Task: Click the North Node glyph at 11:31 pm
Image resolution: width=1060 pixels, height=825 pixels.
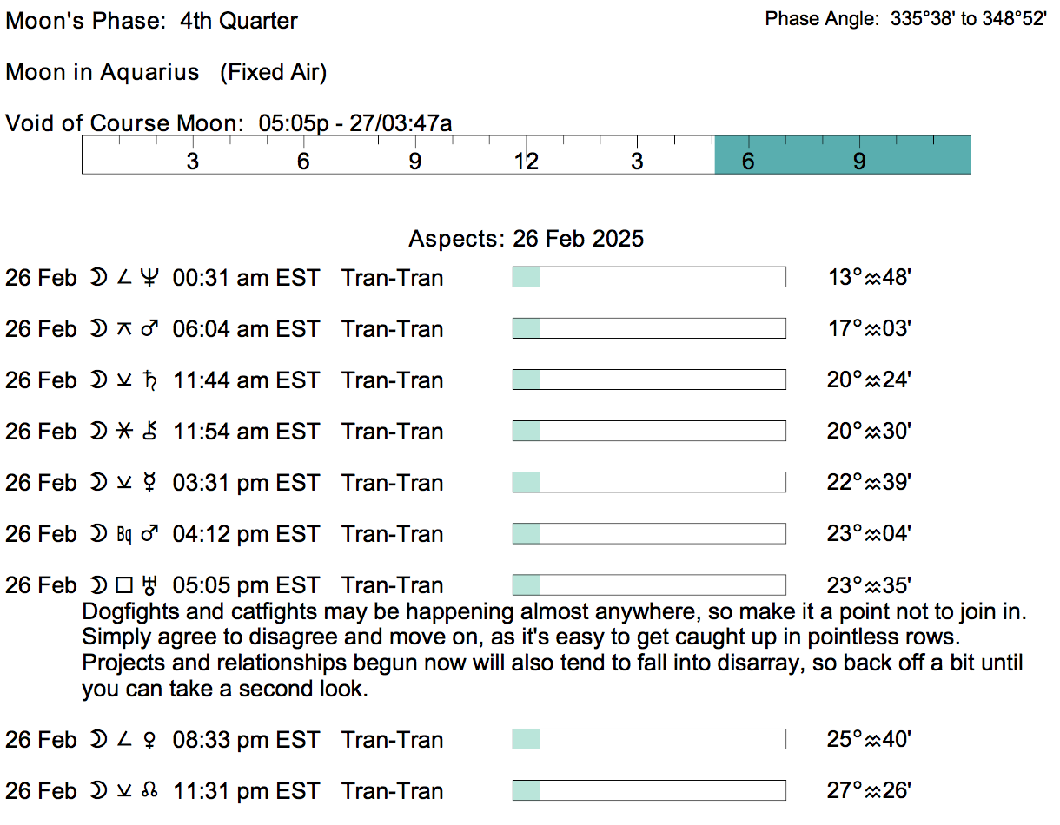Action: (150, 791)
